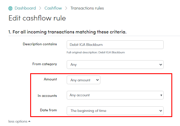
Task: Open The beginning of time dropdown
Action: coord(115,111)
